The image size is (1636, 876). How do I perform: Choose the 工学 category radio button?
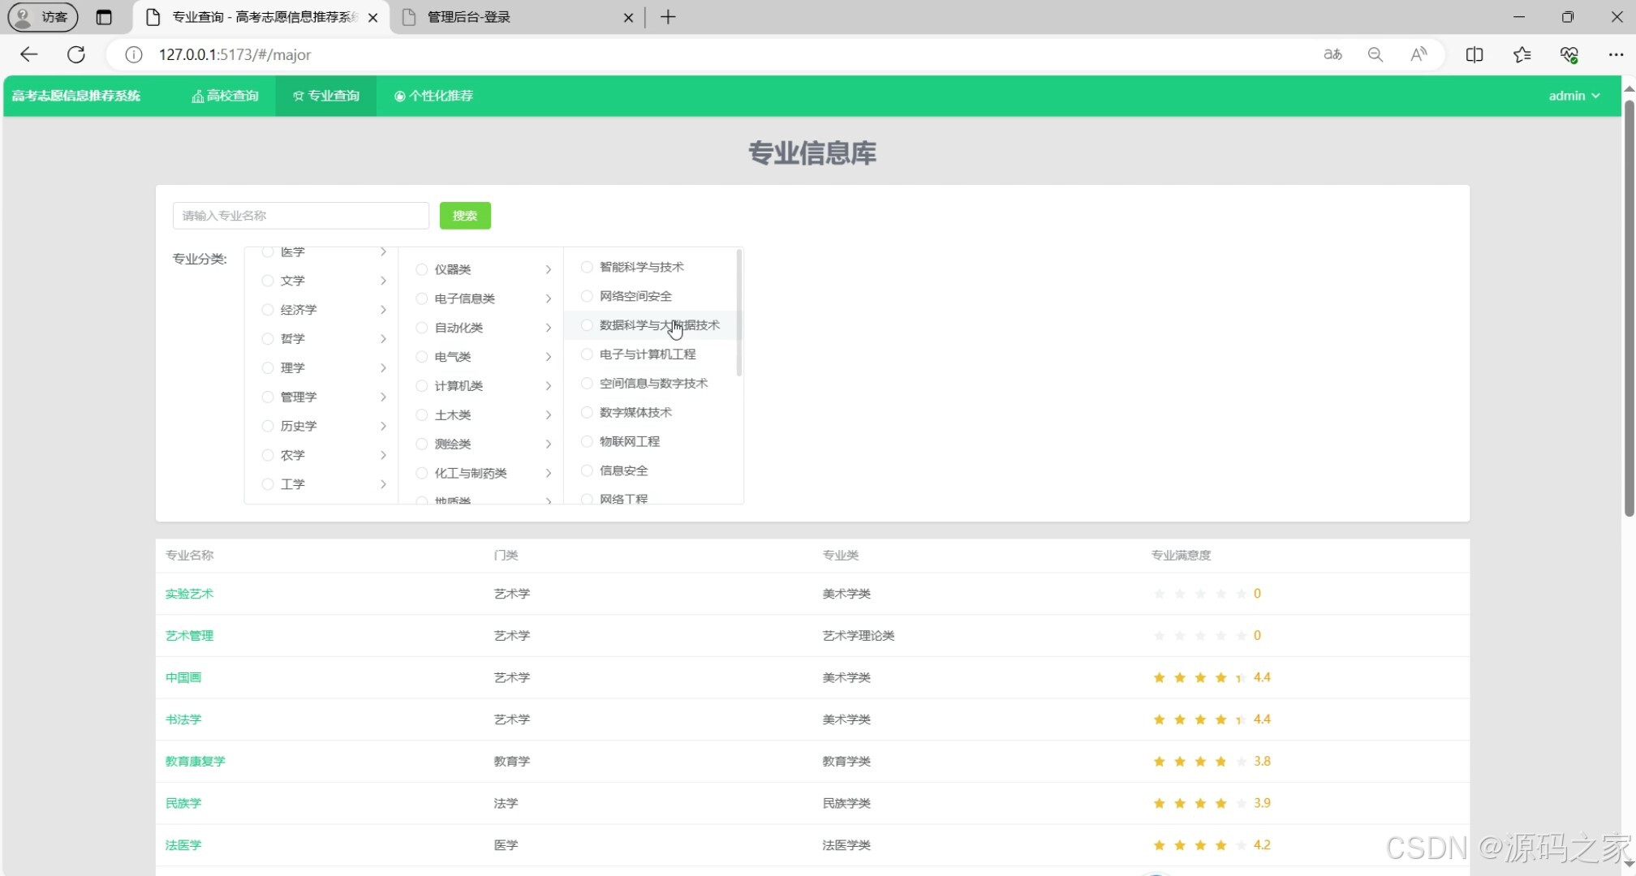coord(268,484)
